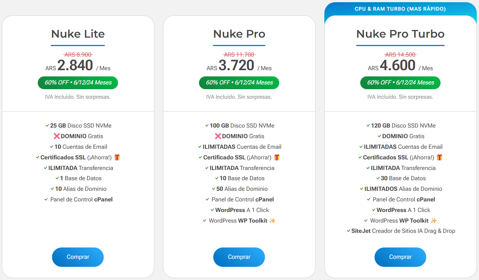Click the sparkles icon after Nuke Pro WP Toolkit

tap(272, 221)
